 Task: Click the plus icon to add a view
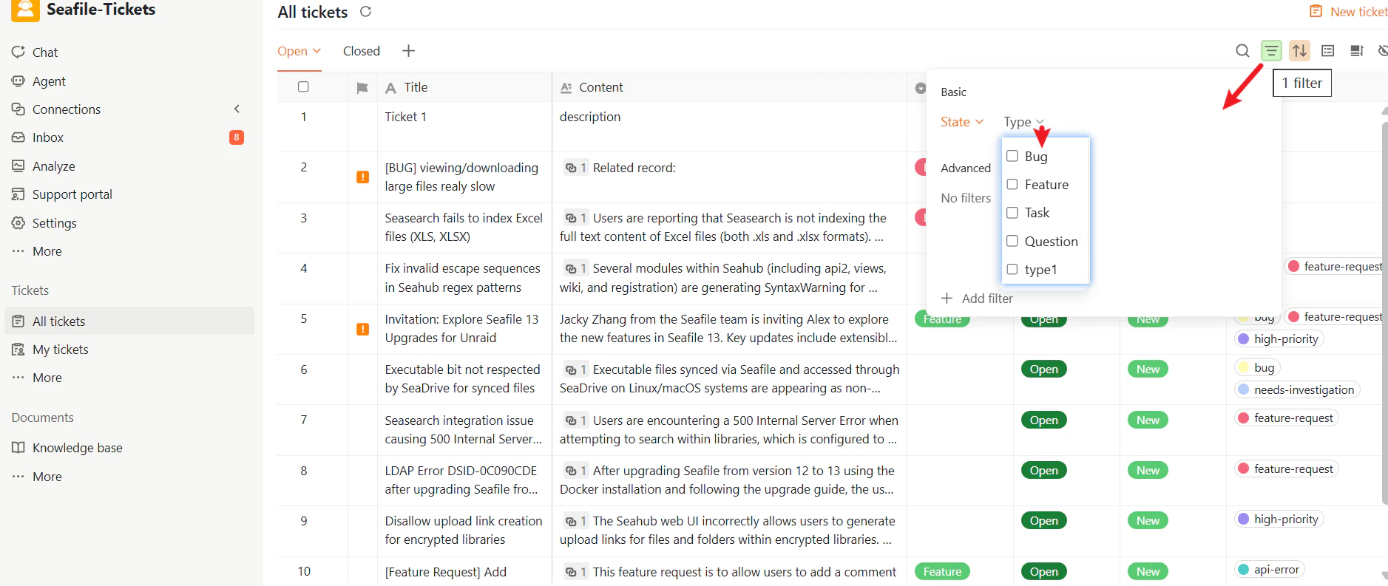pyautogui.click(x=408, y=50)
